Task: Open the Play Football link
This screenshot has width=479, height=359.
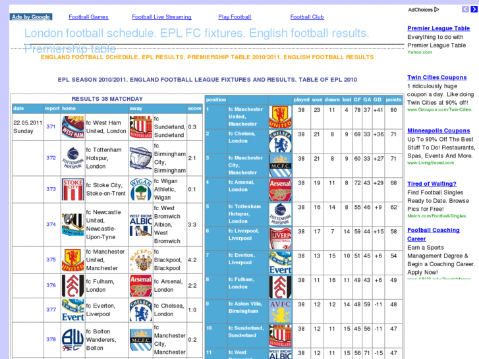Action: (x=235, y=17)
